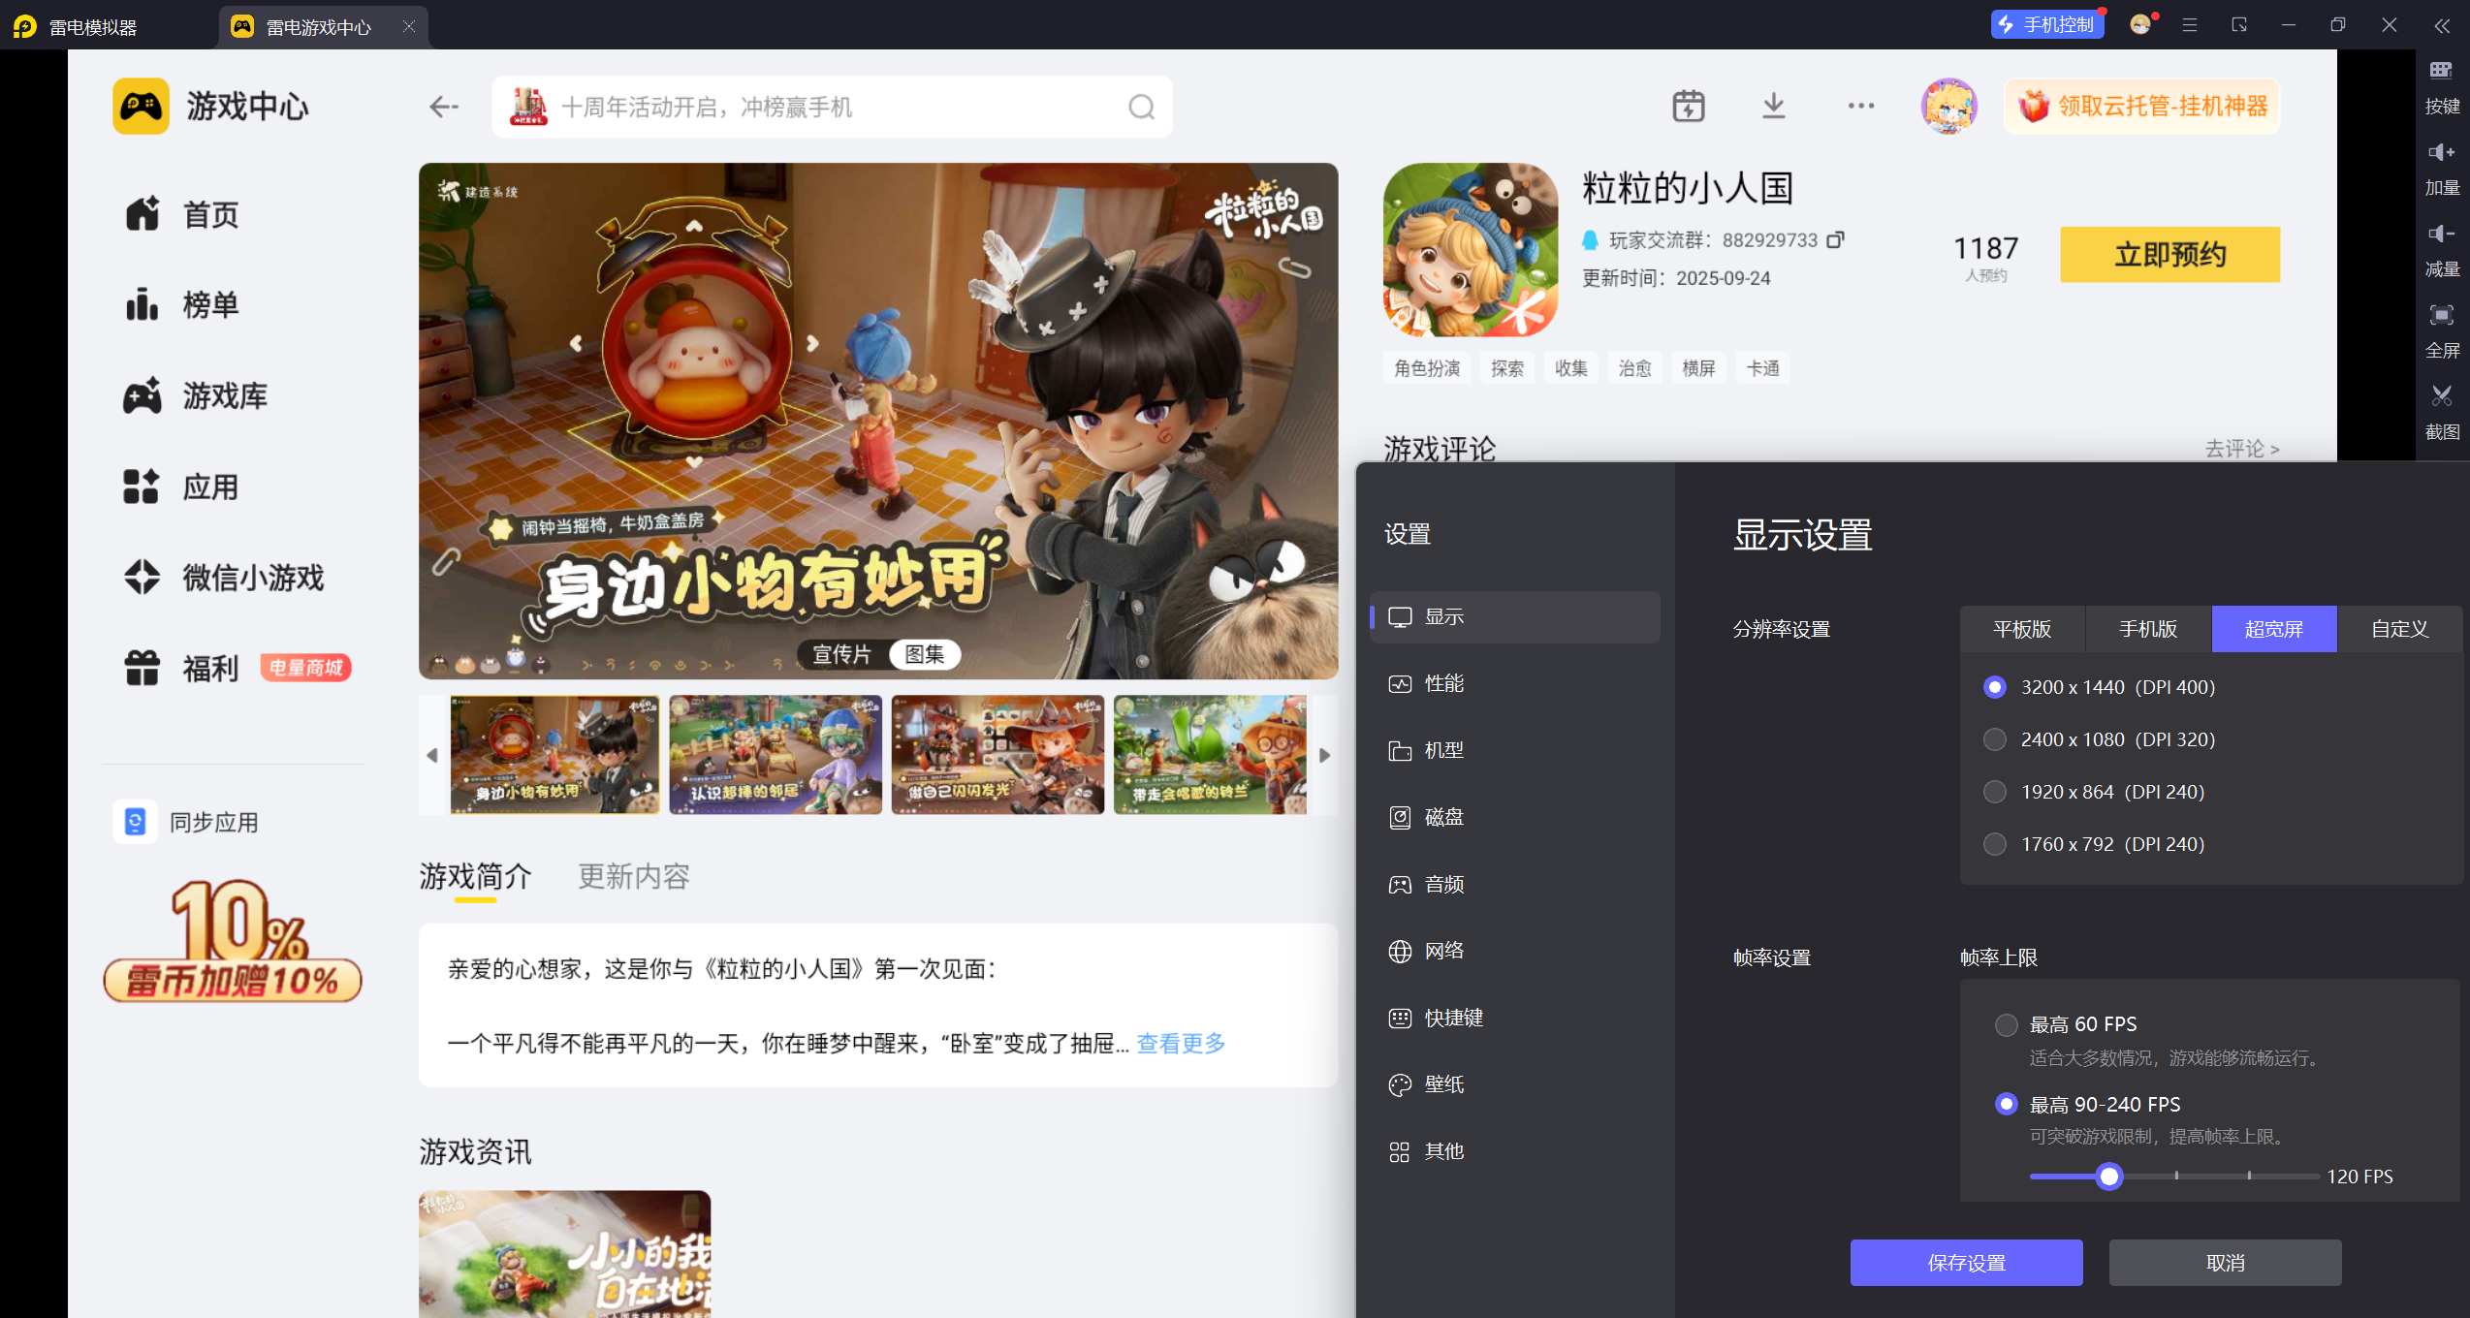Open the calendar check-in icon
Viewport: 2470px width, 1318px height.
coord(1688,106)
